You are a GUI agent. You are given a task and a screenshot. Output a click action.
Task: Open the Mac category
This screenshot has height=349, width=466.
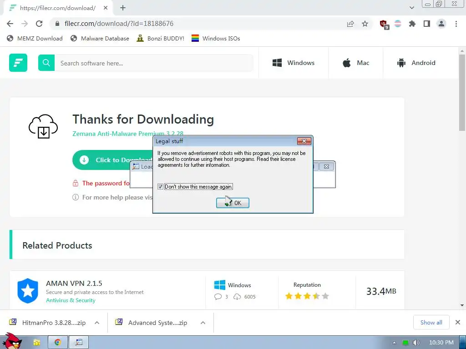pyautogui.click(x=356, y=63)
